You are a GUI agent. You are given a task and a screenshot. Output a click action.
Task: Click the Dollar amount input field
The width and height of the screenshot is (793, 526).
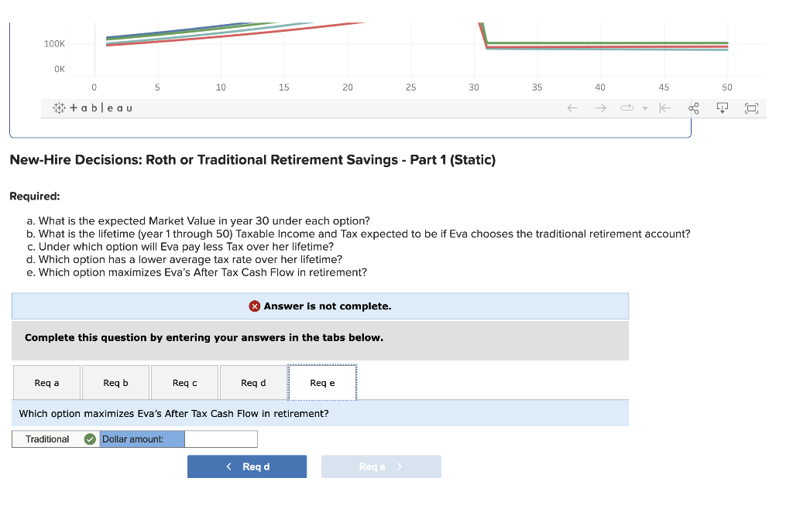pyautogui.click(x=221, y=439)
